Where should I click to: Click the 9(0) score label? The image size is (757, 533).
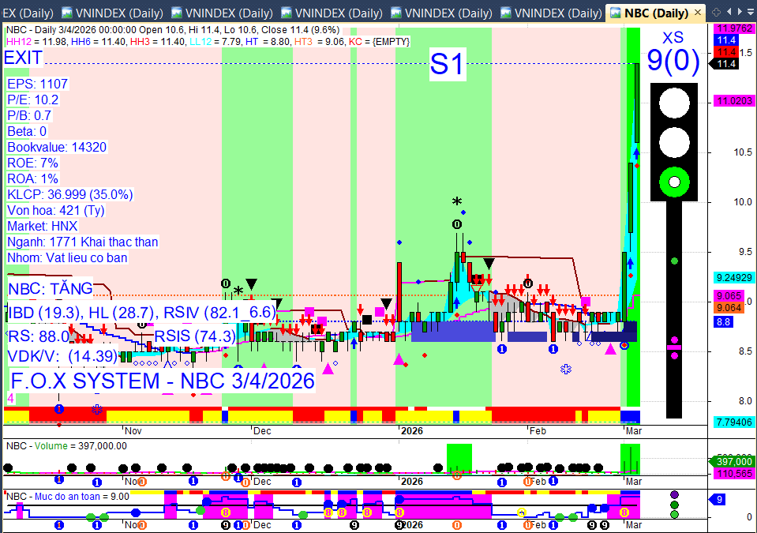pos(673,61)
